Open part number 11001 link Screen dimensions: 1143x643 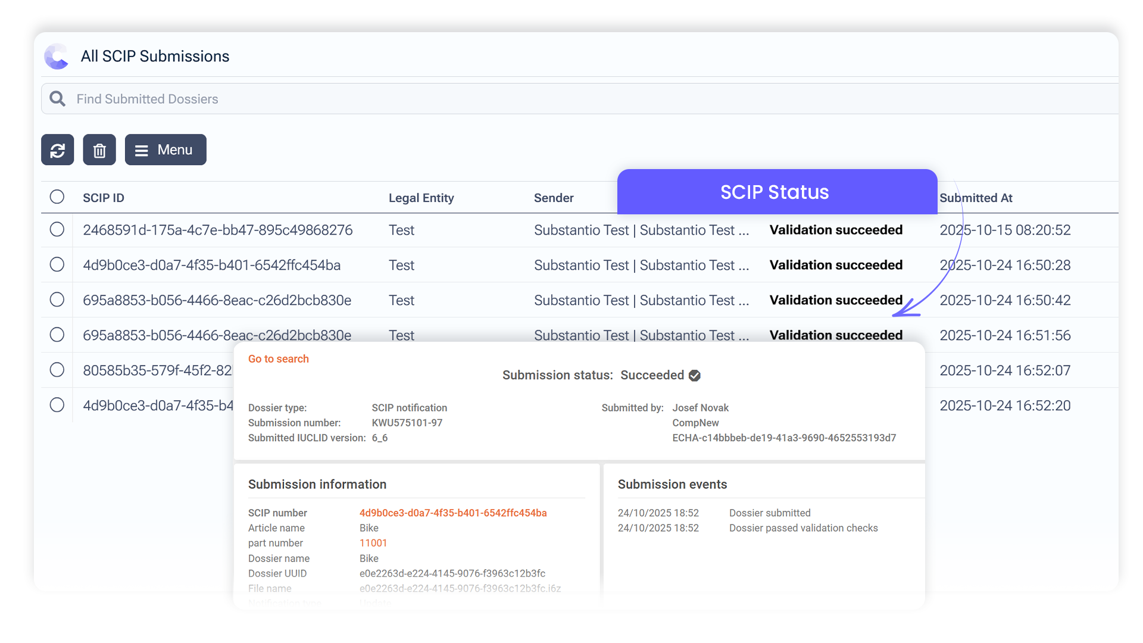(x=373, y=543)
